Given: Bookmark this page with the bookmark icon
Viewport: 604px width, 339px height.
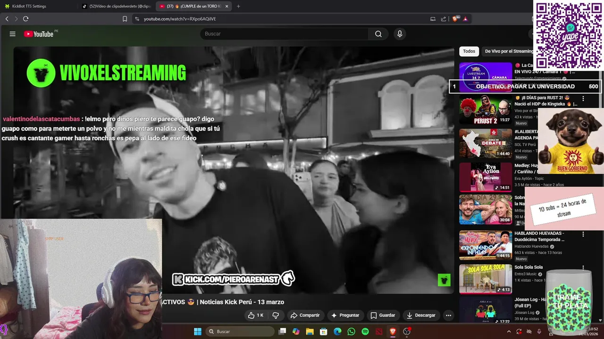Looking at the screenshot, I should point(125,19).
